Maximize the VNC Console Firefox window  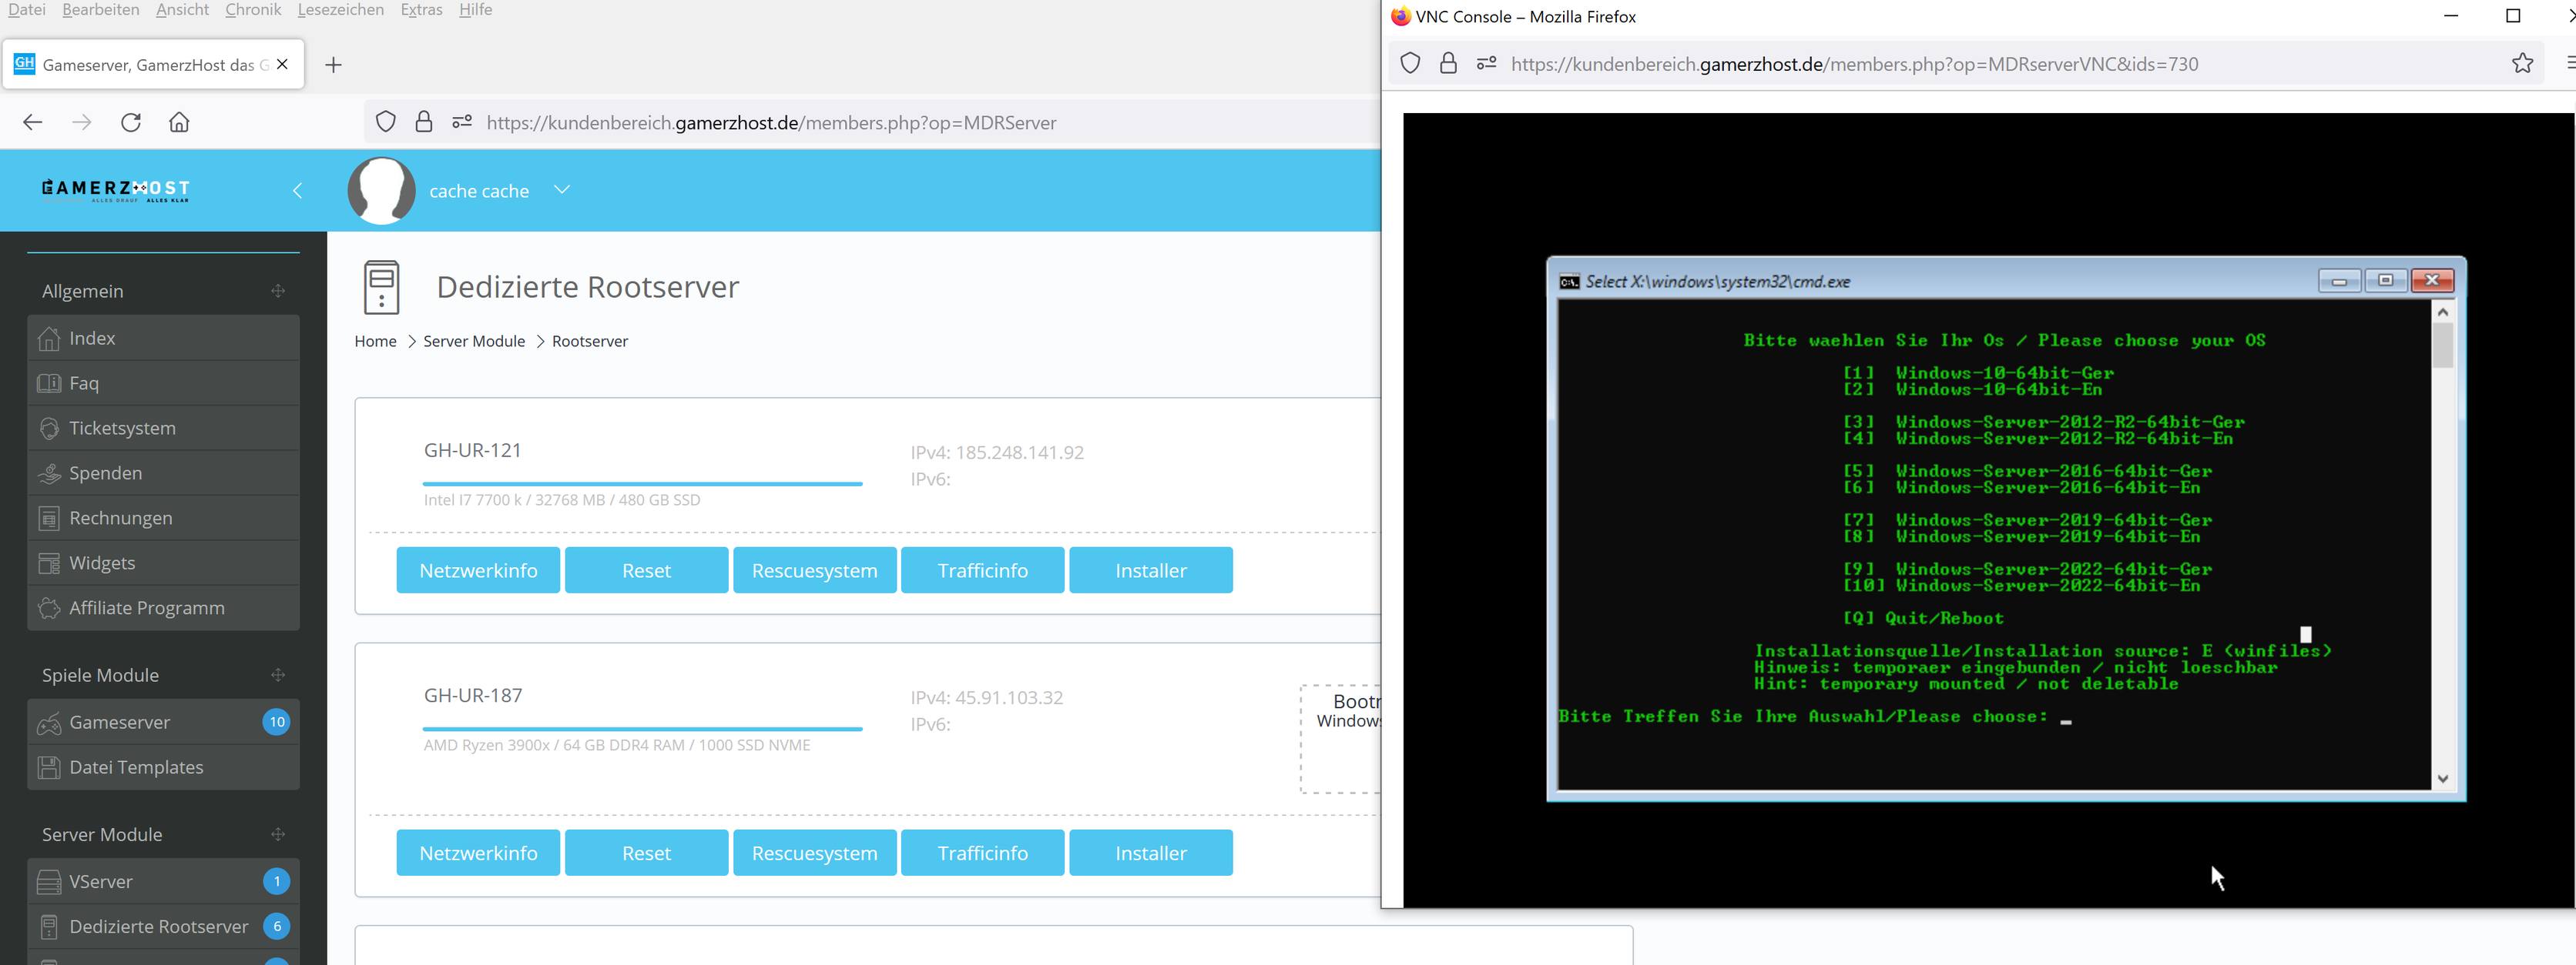point(2512,16)
